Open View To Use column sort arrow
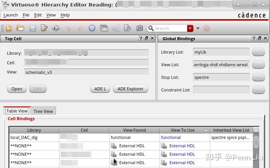 (206, 130)
